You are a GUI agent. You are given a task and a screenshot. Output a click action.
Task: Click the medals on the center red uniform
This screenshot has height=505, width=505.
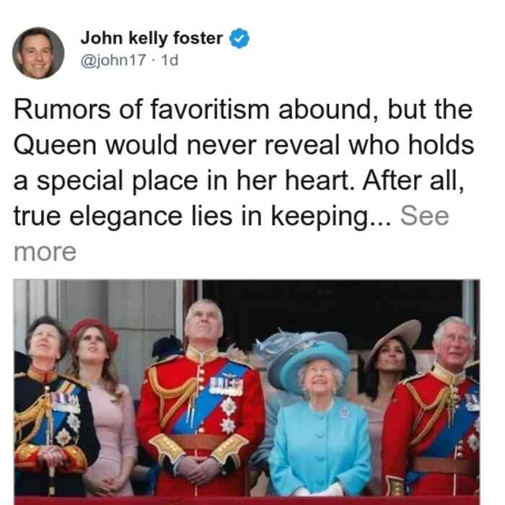click(226, 387)
